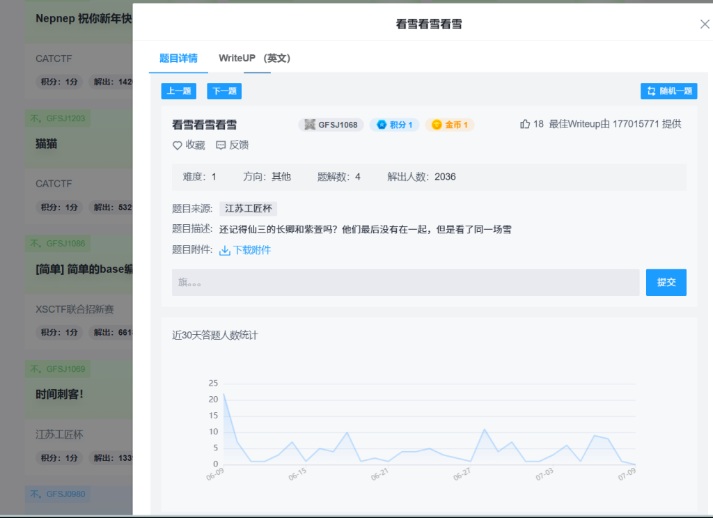Click the GFSJ1068 challenge ID badge icon
The height and width of the screenshot is (518, 713).
click(311, 125)
